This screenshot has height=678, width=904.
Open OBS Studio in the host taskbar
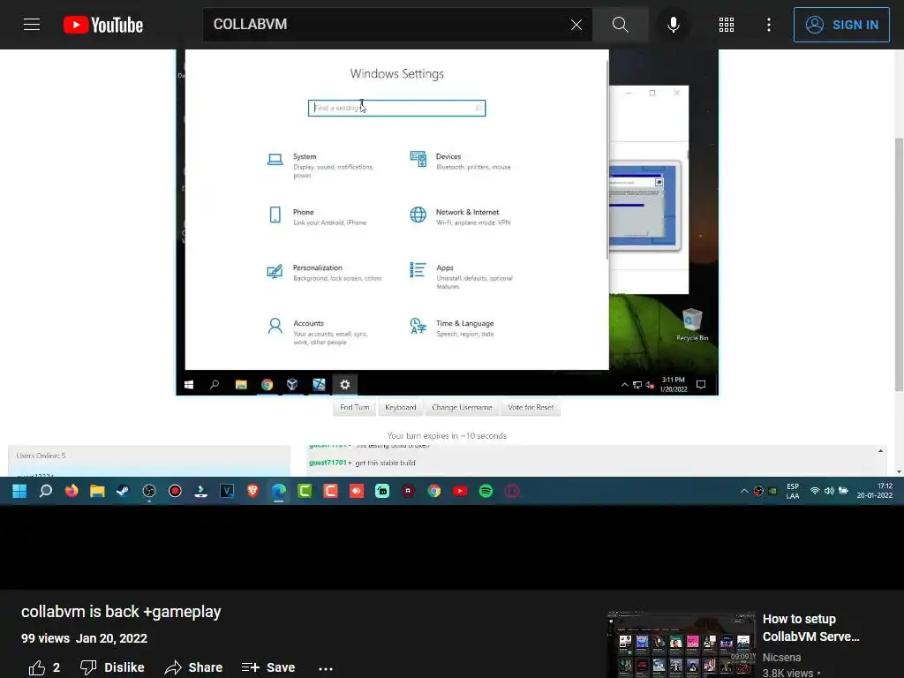148,491
